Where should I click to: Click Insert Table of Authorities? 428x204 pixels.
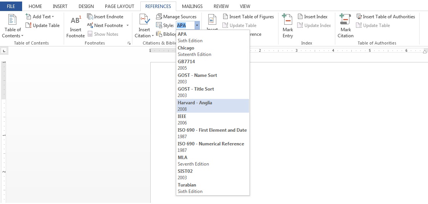point(386,17)
